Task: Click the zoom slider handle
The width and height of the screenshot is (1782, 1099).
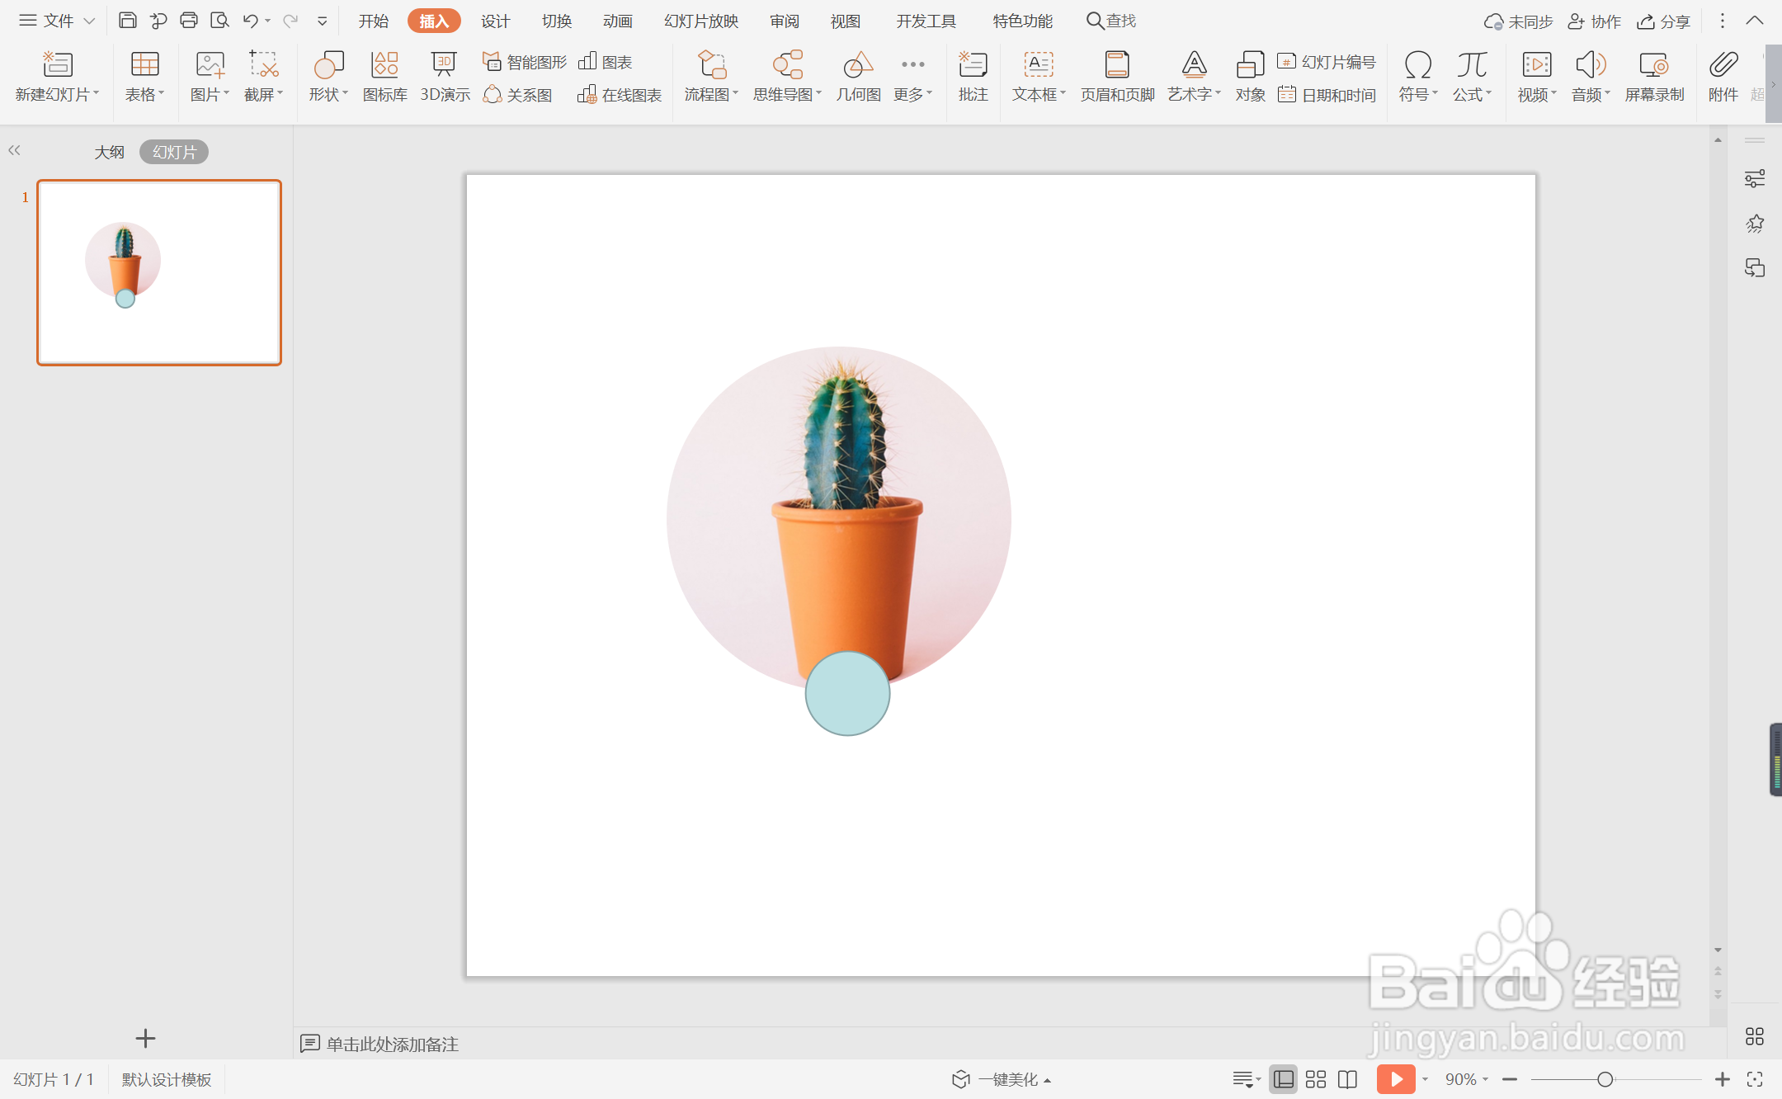Action: [x=1605, y=1079]
